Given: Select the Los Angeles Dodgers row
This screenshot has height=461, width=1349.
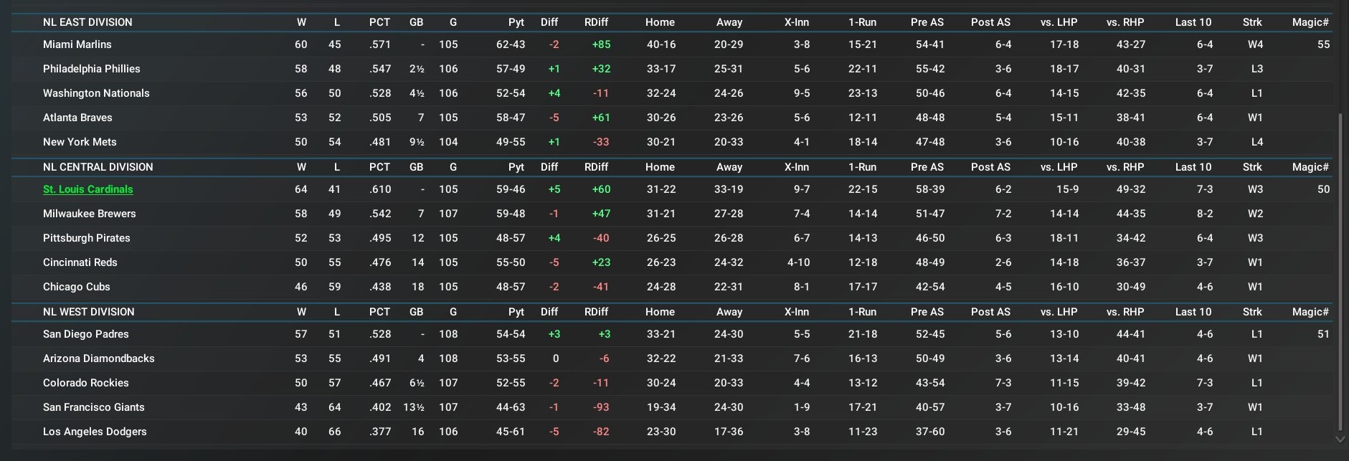Looking at the screenshot, I should pos(95,432).
